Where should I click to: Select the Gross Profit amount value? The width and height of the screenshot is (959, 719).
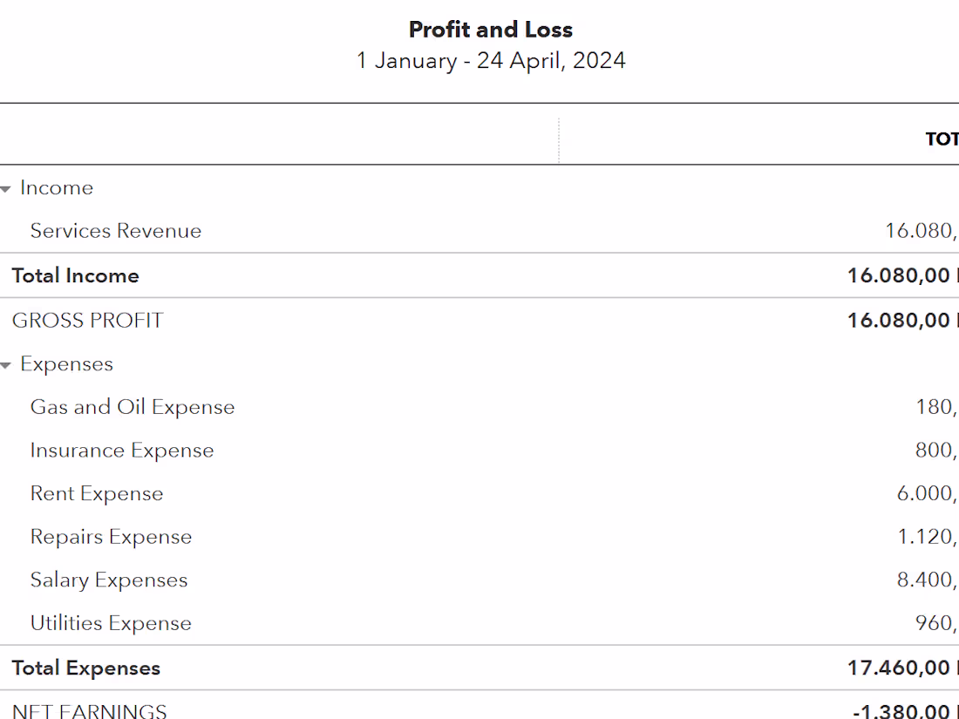click(x=901, y=321)
